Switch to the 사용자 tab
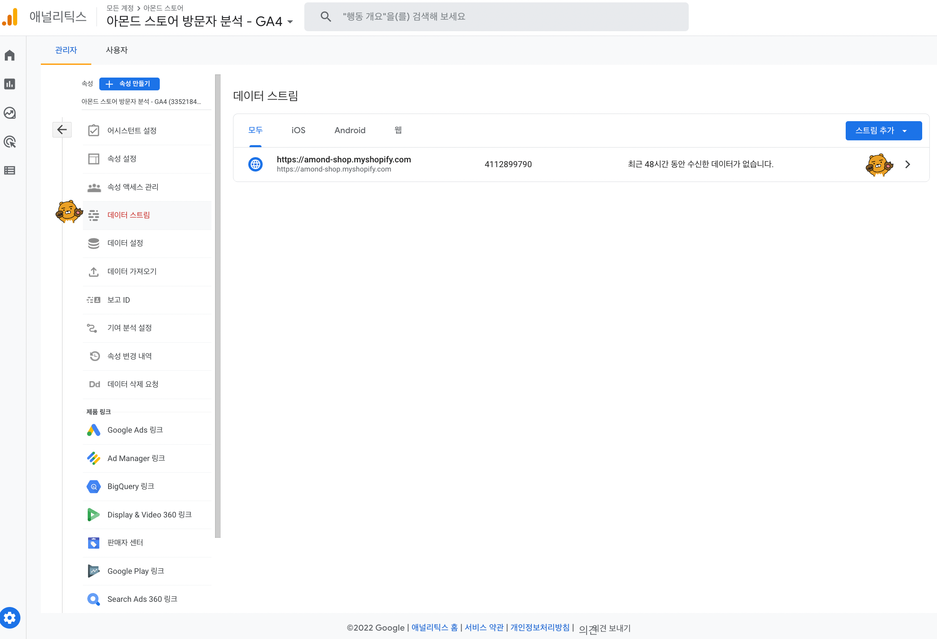This screenshot has width=937, height=639. [117, 50]
